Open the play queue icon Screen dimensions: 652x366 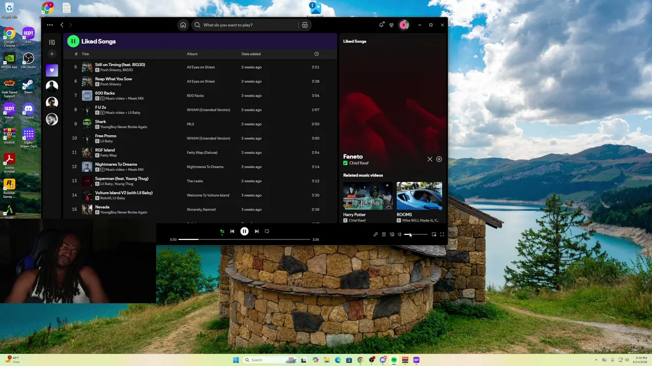[384, 234]
